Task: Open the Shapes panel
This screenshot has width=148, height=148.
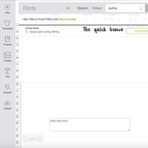Action: [x=7, y=89]
